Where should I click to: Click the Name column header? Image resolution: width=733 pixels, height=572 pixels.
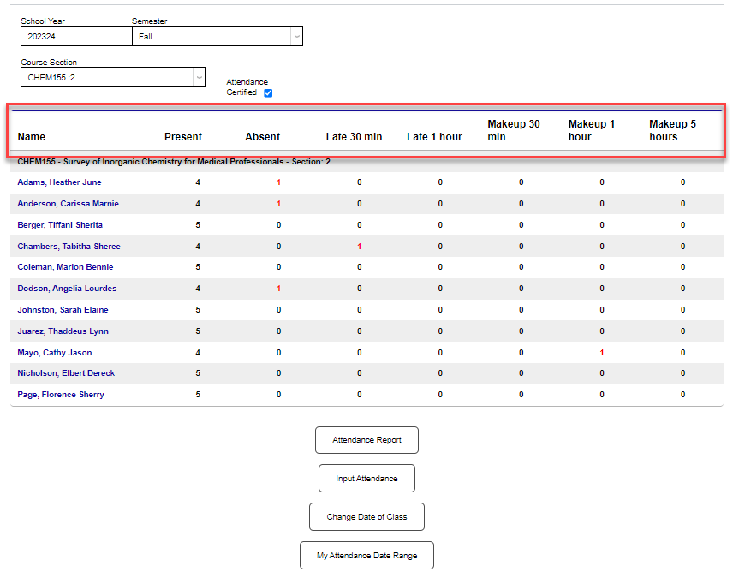point(31,136)
